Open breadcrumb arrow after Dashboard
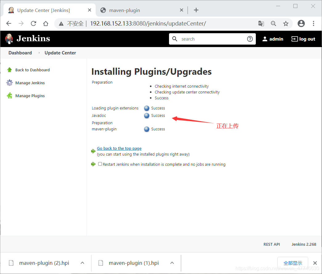The height and width of the screenshot is (274, 322). (39, 53)
